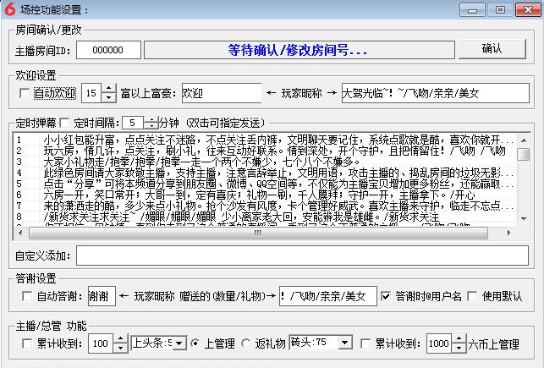The width and height of the screenshot is (544, 368).
Task: Click the vertical scrollbar thumb of the list
Action: pos(524,154)
